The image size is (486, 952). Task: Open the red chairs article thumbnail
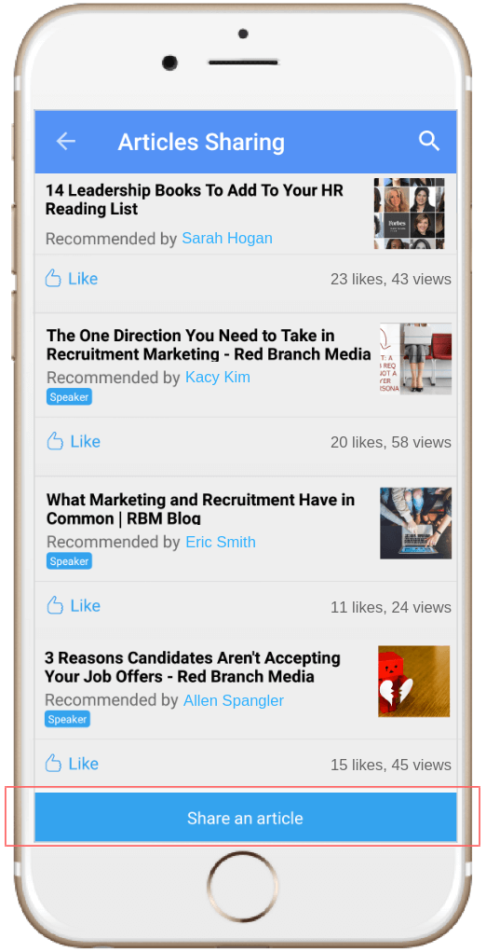pos(415,358)
